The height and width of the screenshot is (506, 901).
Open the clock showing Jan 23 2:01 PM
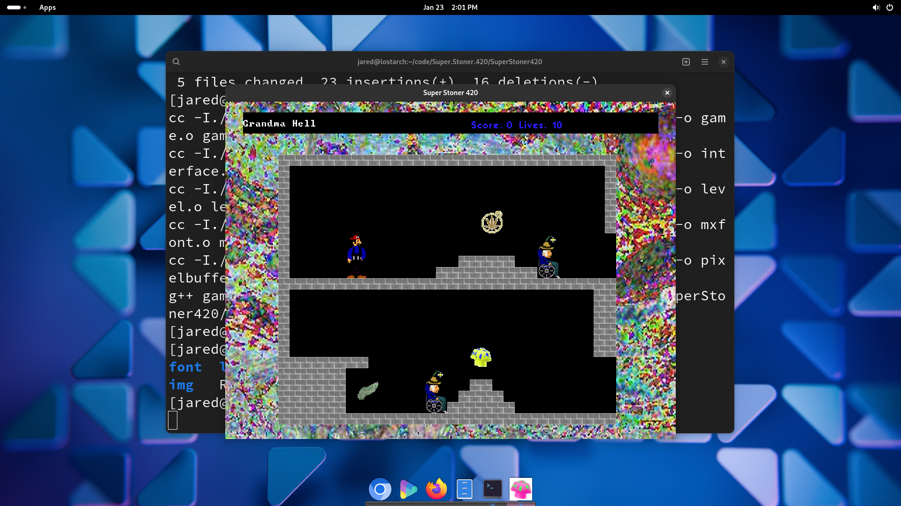(450, 7)
